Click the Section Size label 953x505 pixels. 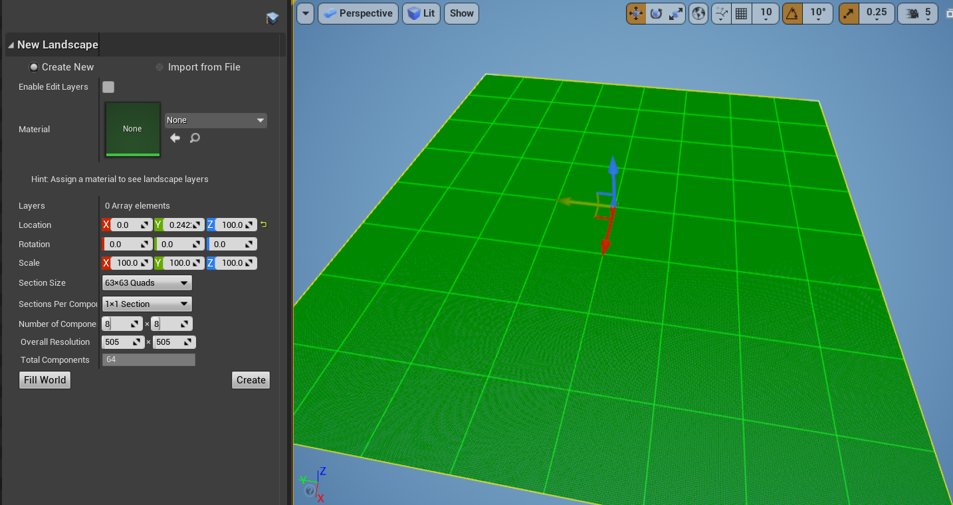[42, 283]
